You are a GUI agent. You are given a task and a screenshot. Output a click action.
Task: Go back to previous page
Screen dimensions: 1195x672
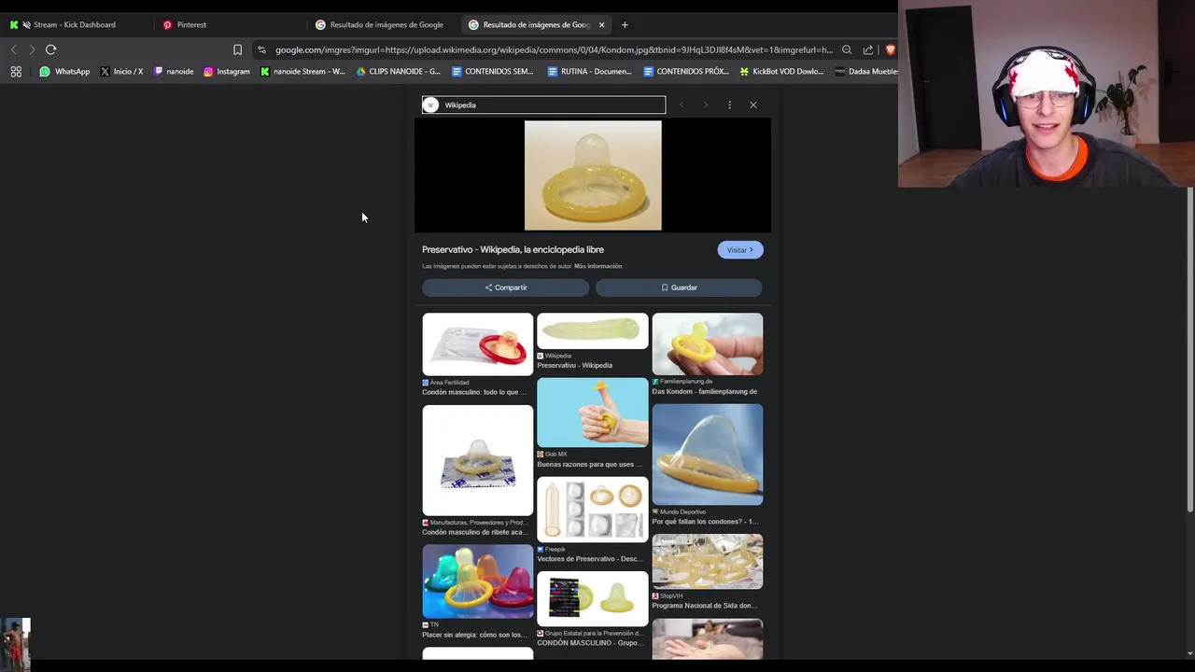pyautogui.click(x=13, y=49)
